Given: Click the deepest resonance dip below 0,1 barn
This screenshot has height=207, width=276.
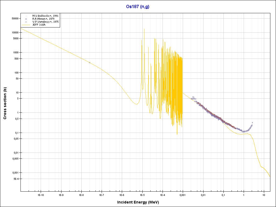Looking at the screenshot, I should click(x=177, y=134).
